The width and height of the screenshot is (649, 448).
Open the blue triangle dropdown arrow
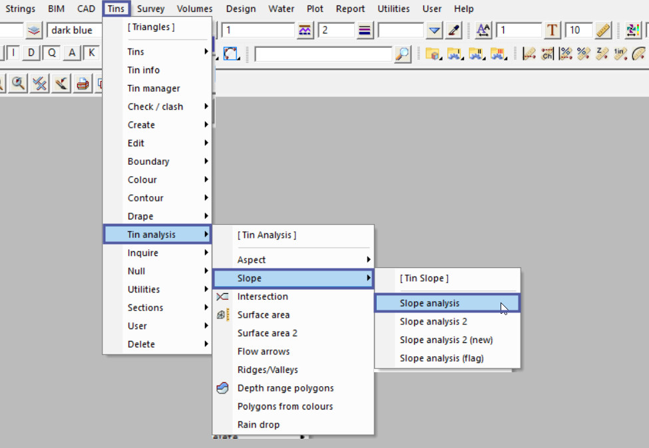coord(434,31)
